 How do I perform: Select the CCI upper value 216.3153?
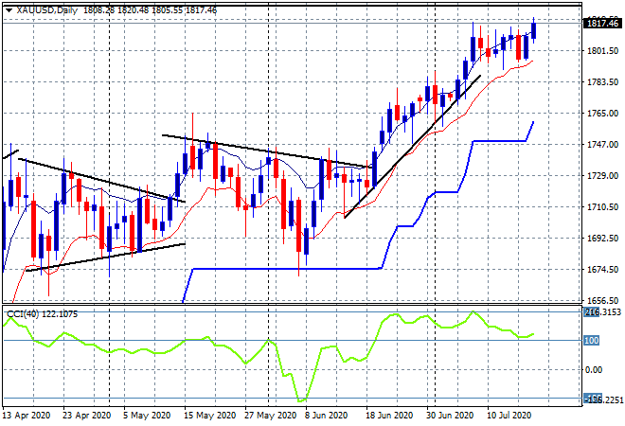point(602,312)
